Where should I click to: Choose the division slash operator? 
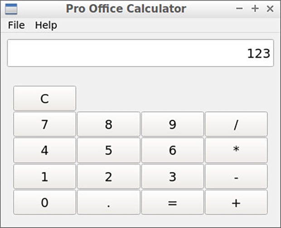click(236, 124)
